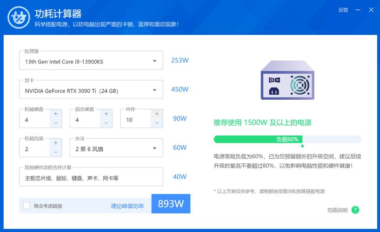Decrease 内存 count with minus button
This screenshot has height=232, width=380.
[157, 123]
